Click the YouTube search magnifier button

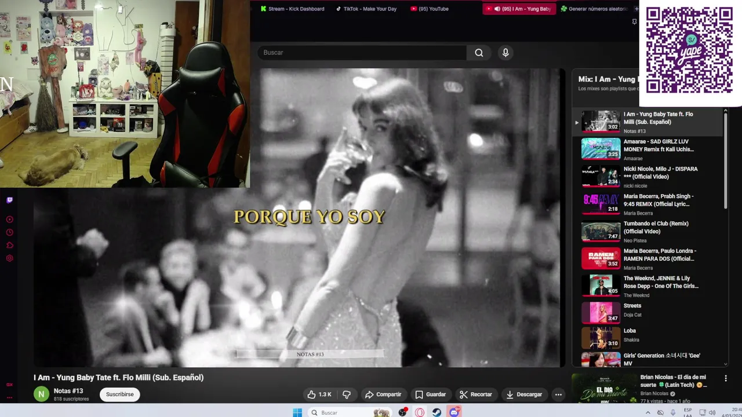click(479, 53)
